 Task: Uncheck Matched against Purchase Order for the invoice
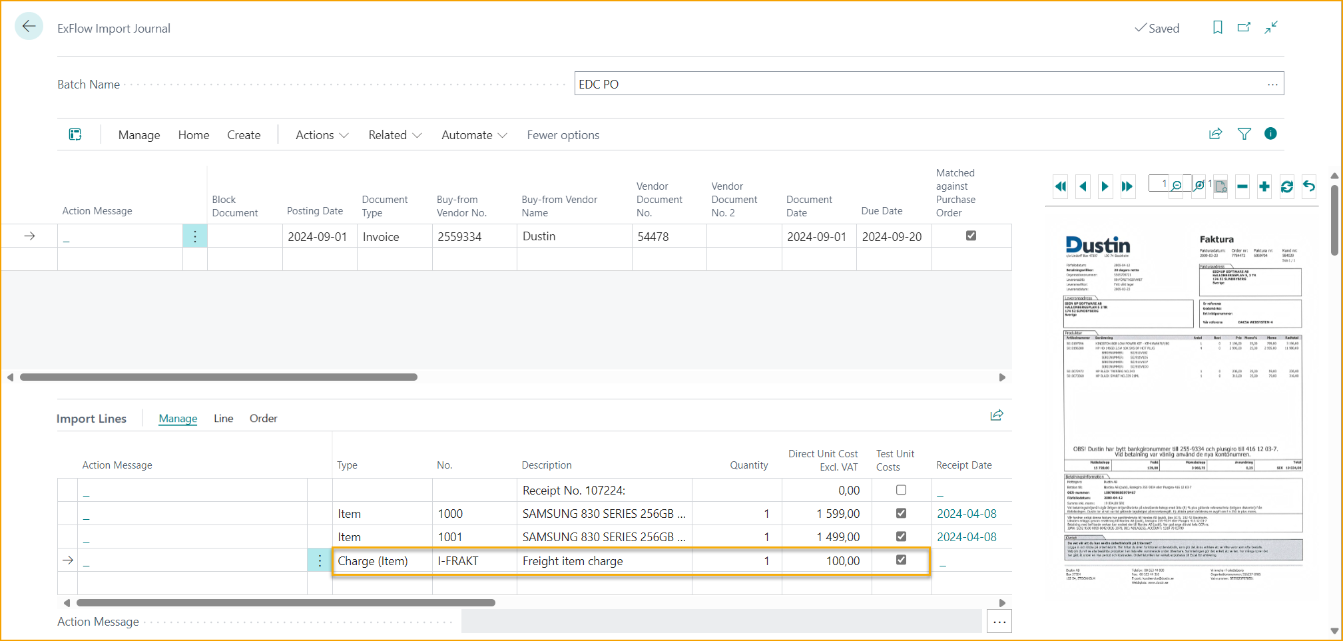971,235
